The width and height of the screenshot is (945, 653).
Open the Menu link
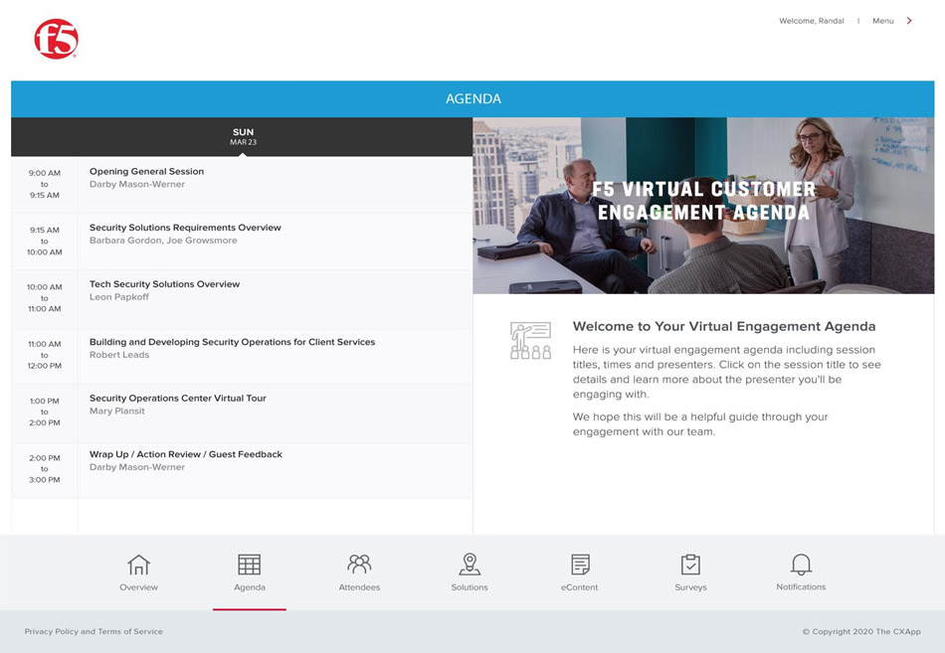tap(883, 21)
